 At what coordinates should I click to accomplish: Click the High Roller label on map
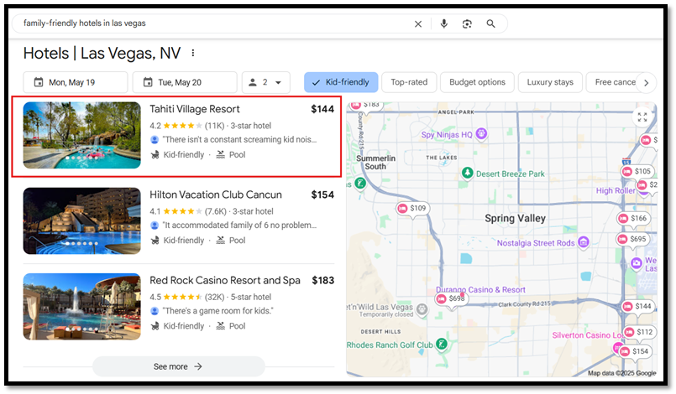[616, 190]
